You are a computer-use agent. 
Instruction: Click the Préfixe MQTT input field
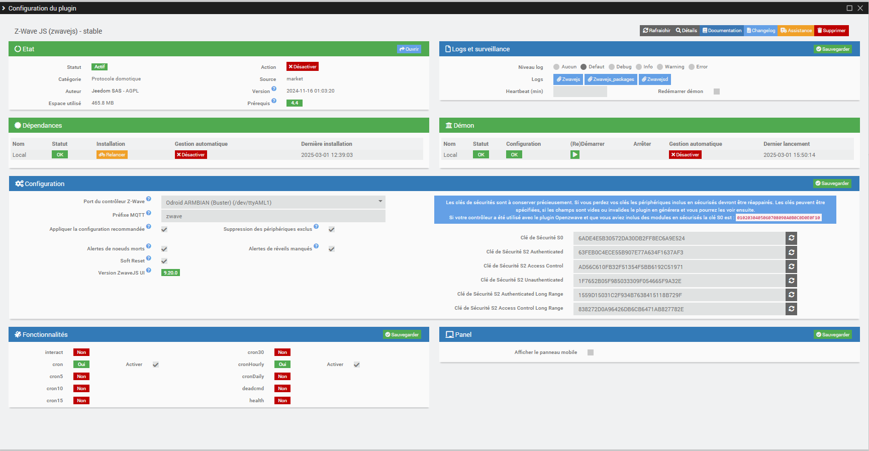pyautogui.click(x=273, y=216)
